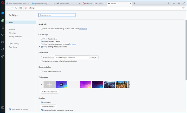Click Get more wallpapers button
This screenshot has height=113, width=187.
[50, 92]
